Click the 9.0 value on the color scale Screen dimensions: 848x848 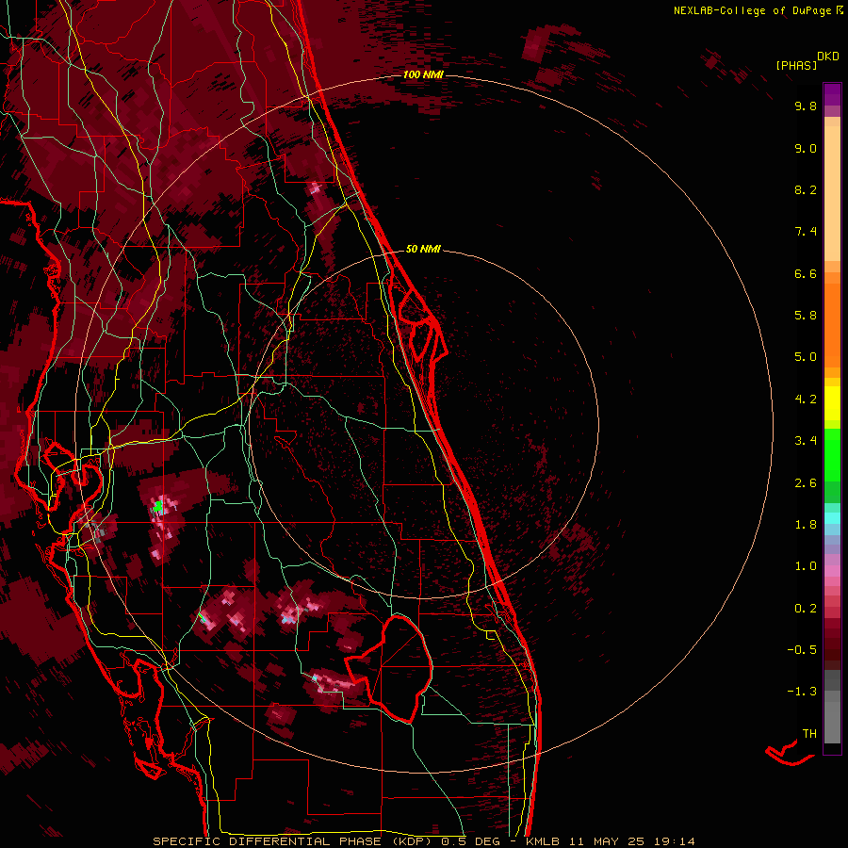[806, 148]
